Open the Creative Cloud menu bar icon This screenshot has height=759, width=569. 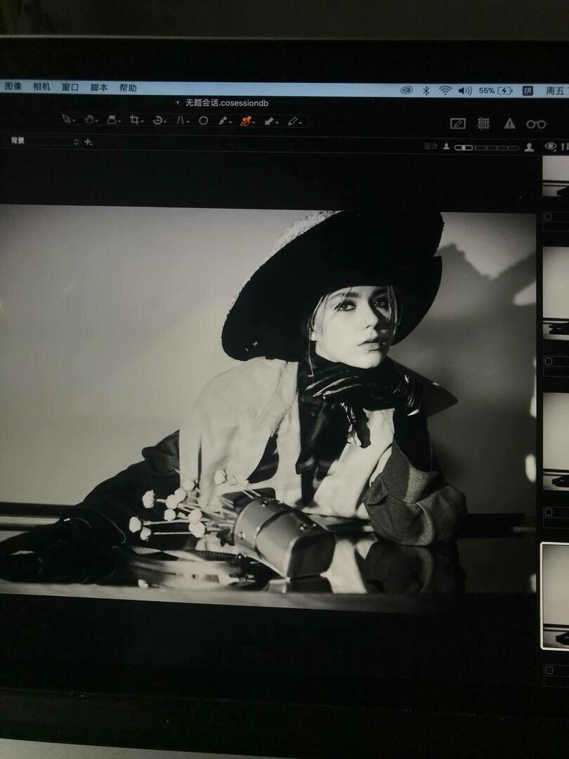coord(407,90)
